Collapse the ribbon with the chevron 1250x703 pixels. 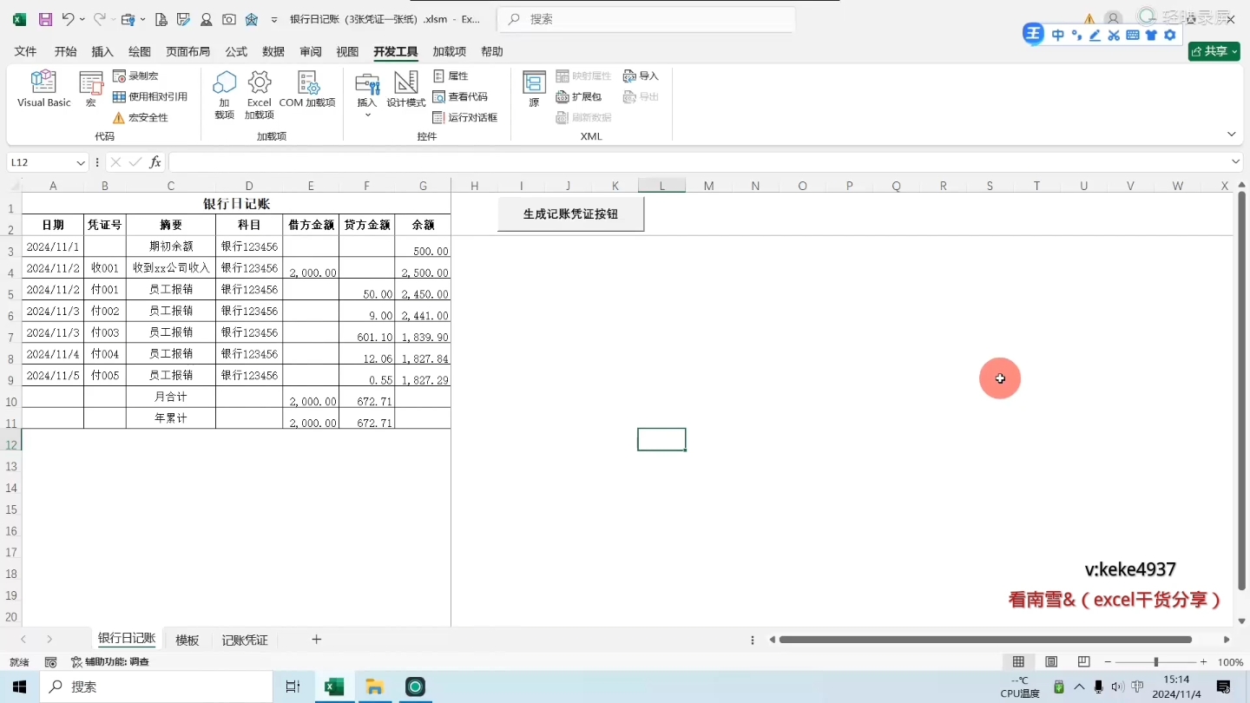(x=1232, y=134)
